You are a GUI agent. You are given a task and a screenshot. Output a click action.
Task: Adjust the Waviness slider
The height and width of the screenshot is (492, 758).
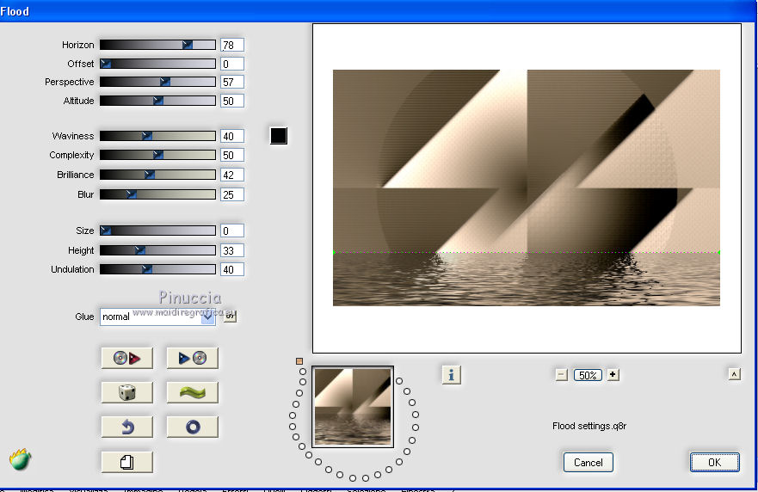pyautogui.click(x=157, y=136)
